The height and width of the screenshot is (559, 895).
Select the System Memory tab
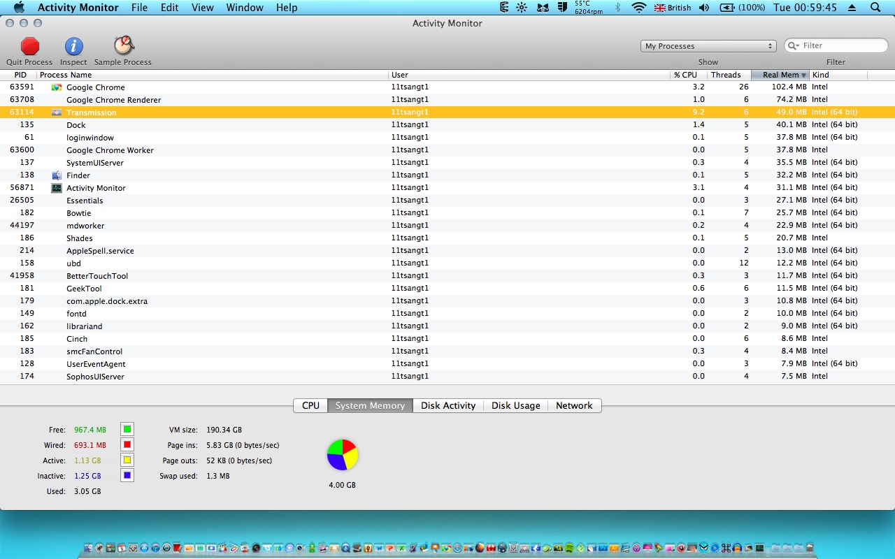tap(370, 405)
